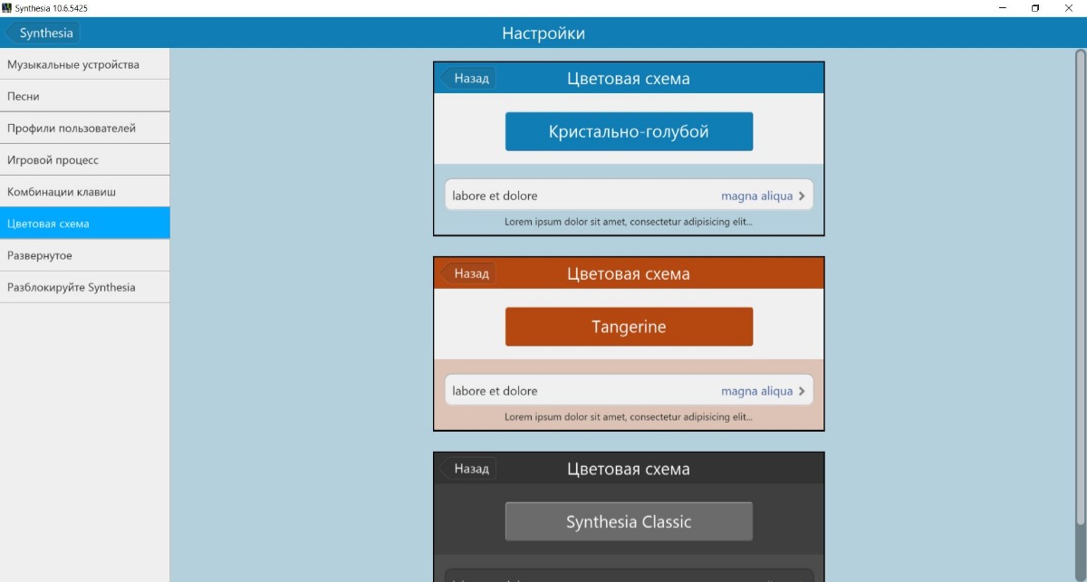Click Lorem ipsum text in blue preview
Screen dimensions: 1087x582
click(x=629, y=222)
